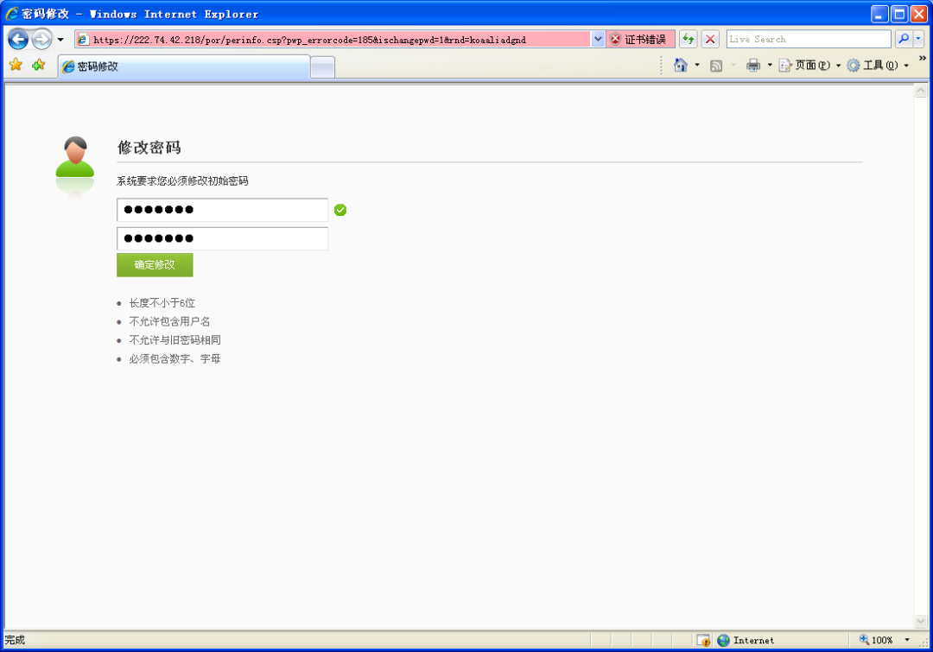Expand the address bar history dropdown
This screenshot has height=652, width=933.
click(x=598, y=39)
